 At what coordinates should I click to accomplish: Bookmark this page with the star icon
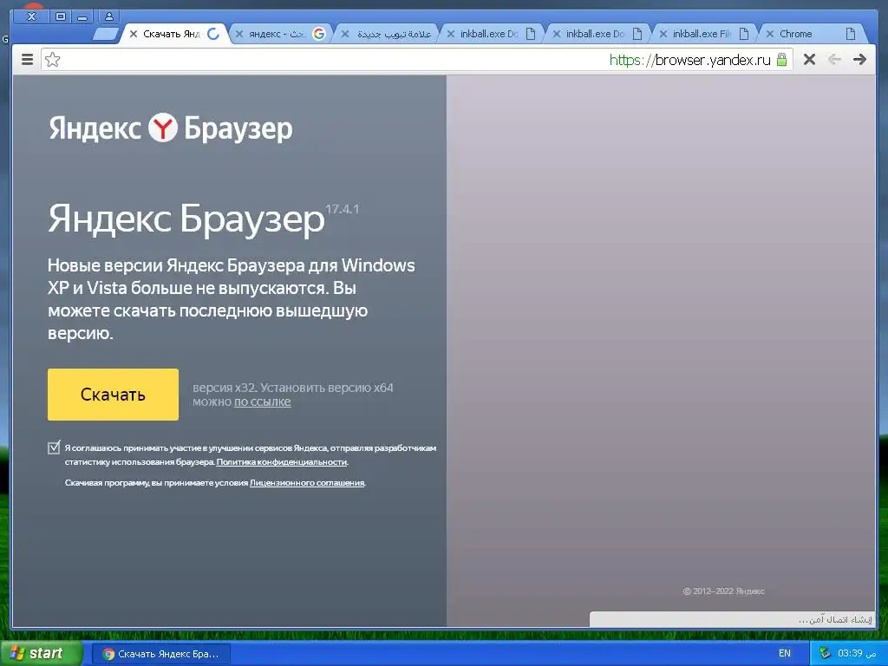point(53,60)
